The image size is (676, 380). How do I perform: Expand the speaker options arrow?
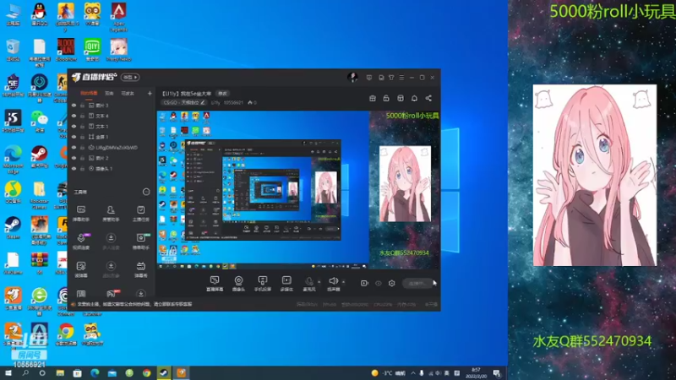coord(343,282)
